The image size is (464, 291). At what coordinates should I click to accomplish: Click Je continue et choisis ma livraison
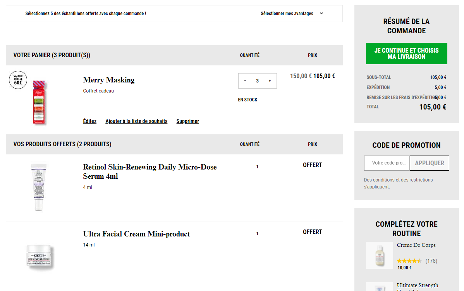[x=406, y=53]
